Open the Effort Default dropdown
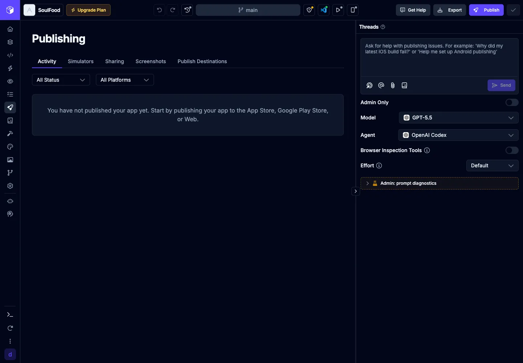 tap(492, 166)
